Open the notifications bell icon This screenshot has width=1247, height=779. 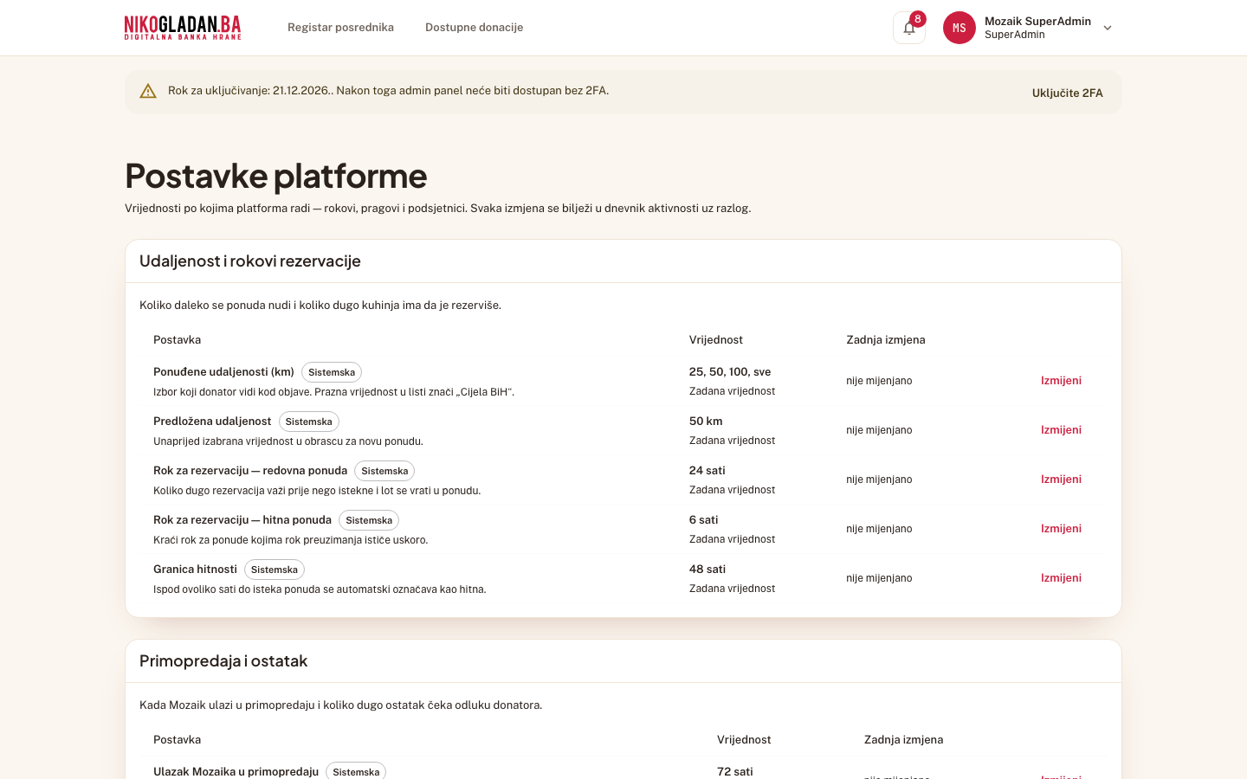coord(909,28)
